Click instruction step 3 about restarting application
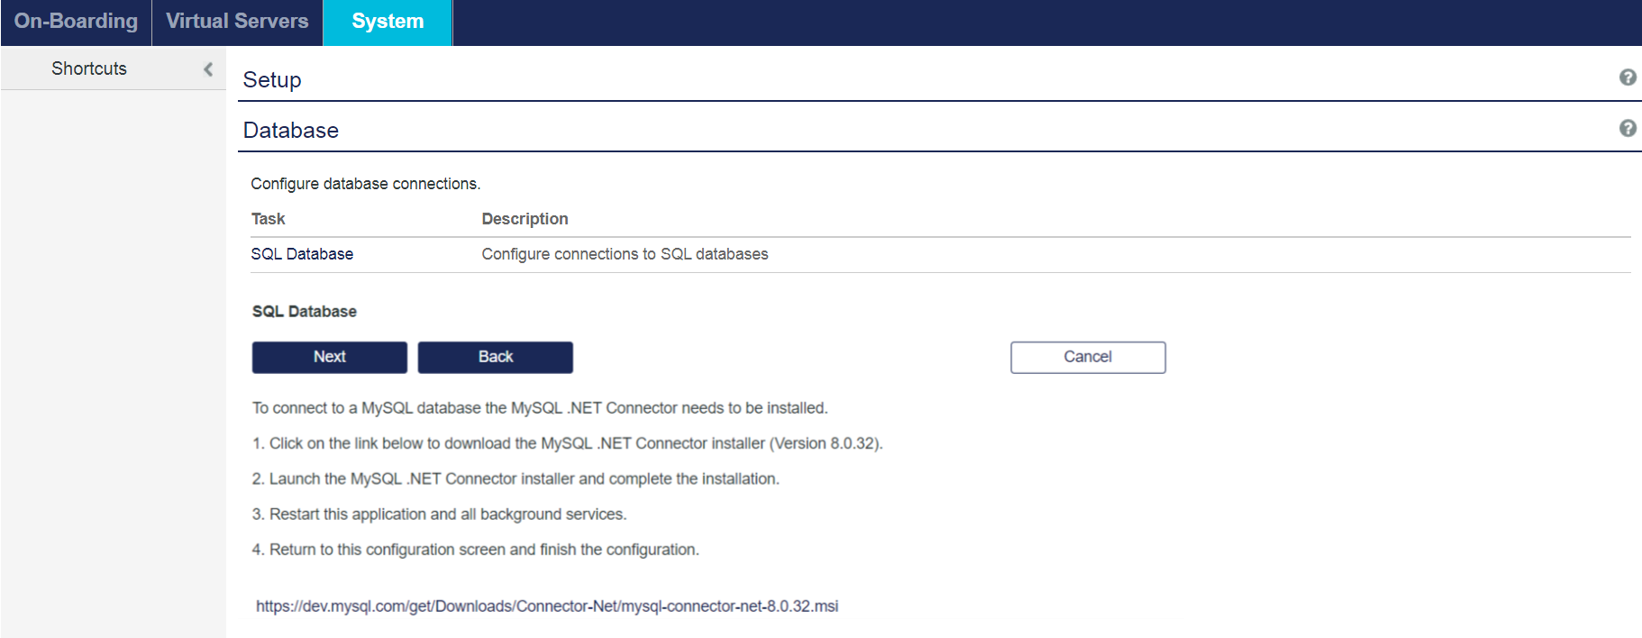The image size is (1642, 638). [439, 515]
